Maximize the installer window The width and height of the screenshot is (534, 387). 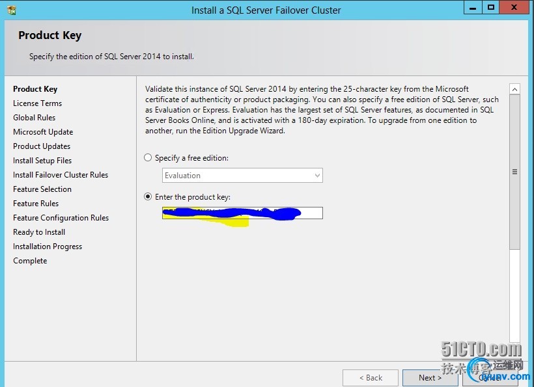click(x=491, y=8)
